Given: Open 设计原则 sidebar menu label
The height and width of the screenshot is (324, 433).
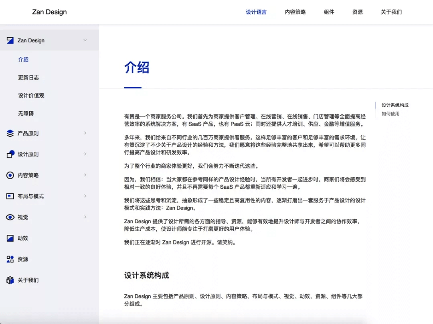Looking at the screenshot, I should point(28,154).
